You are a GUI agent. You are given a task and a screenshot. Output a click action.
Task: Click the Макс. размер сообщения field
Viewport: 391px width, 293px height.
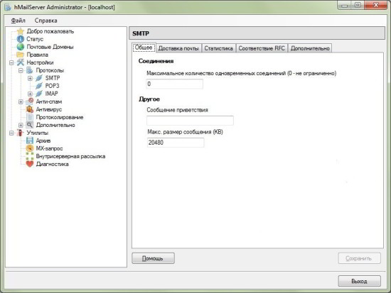click(x=176, y=143)
